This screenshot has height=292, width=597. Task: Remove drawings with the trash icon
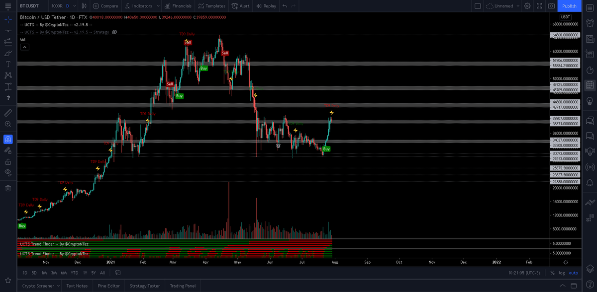pyautogui.click(x=8, y=188)
